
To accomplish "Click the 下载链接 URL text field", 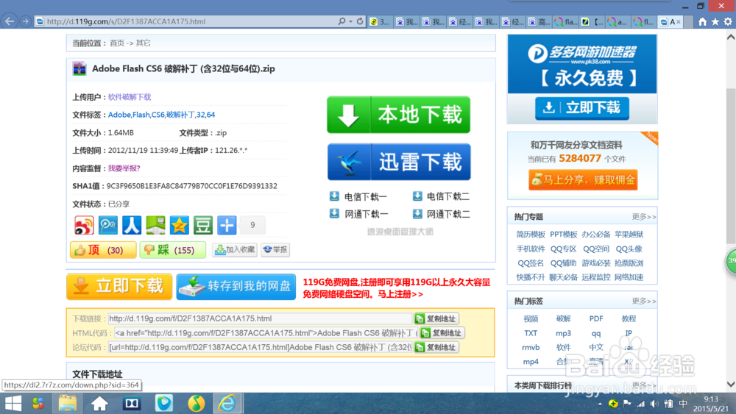I will pos(260,319).
